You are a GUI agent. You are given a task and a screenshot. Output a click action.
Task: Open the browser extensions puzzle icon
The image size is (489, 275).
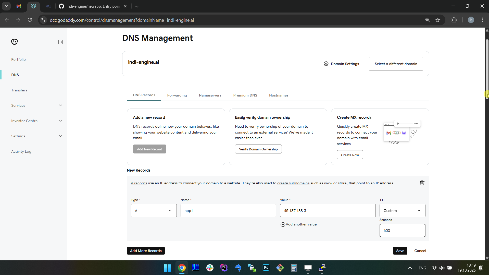(x=454, y=20)
